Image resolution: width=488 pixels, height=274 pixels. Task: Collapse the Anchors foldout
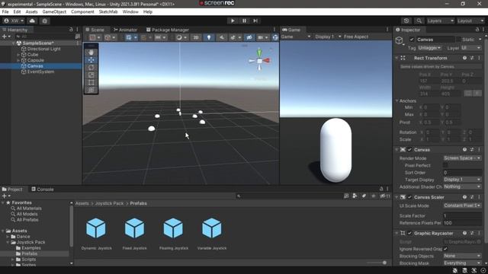(396, 101)
